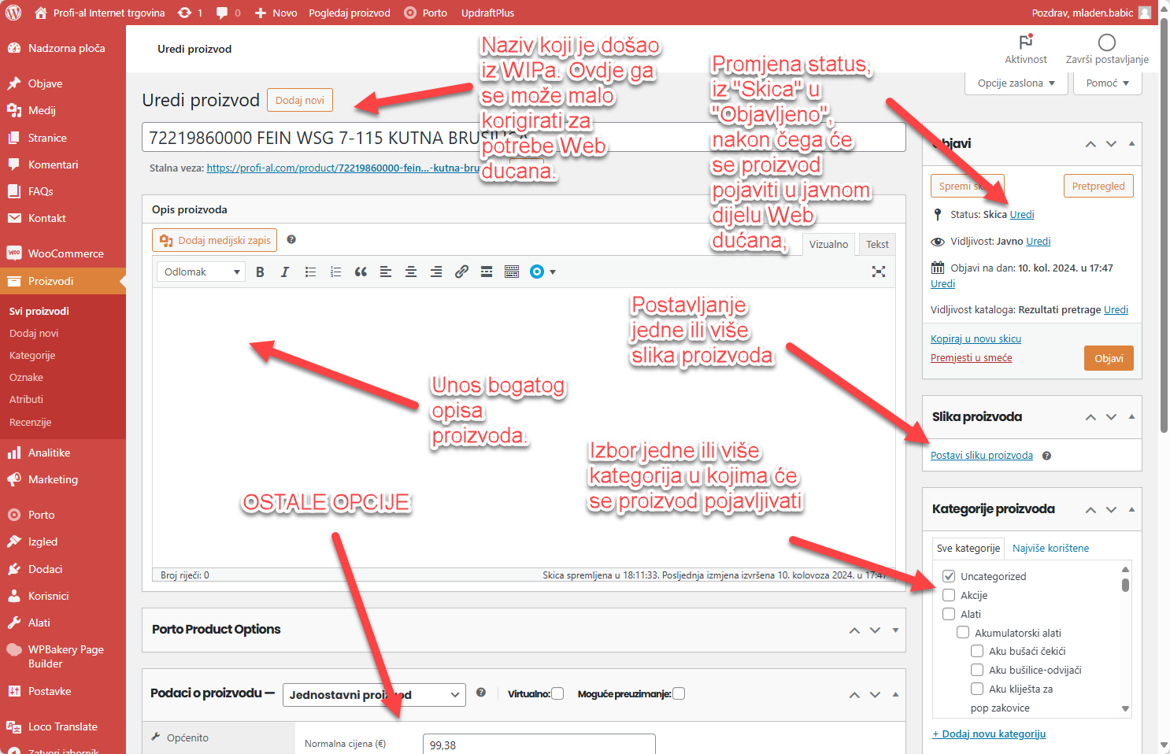The height and width of the screenshot is (754, 1170).
Task: Expand the Opcije zaslona screen options
Action: (1016, 83)
